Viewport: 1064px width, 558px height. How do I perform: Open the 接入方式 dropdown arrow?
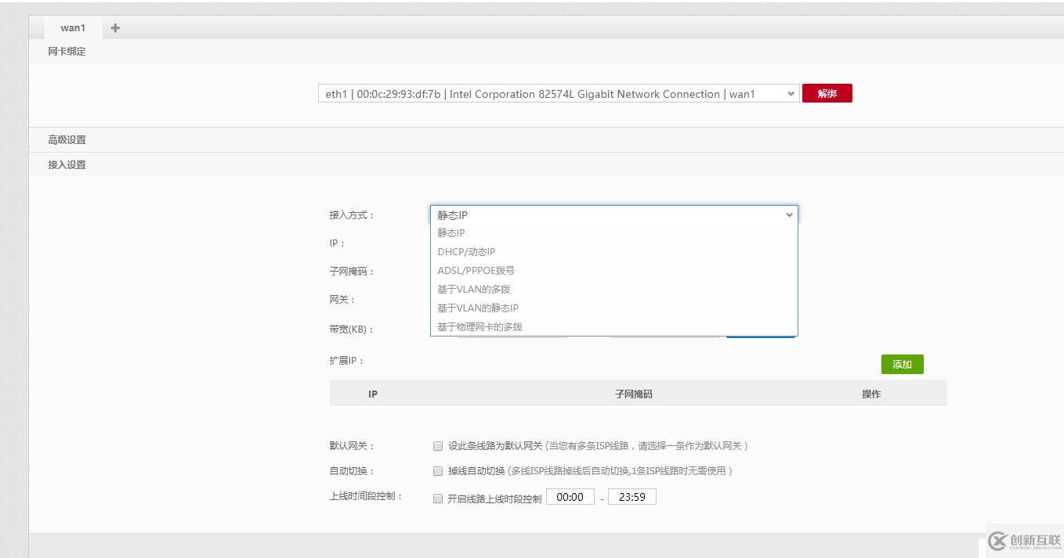[789, 214]
